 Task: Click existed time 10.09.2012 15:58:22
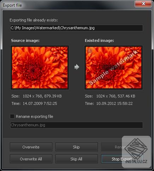tap(114, 103)
